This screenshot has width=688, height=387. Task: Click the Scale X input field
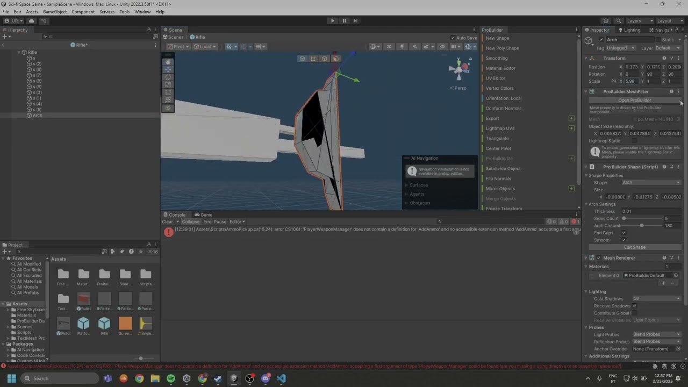[632, 81]
